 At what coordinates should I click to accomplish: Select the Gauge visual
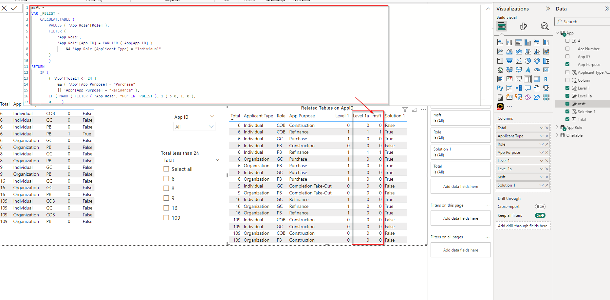[537, 70]
